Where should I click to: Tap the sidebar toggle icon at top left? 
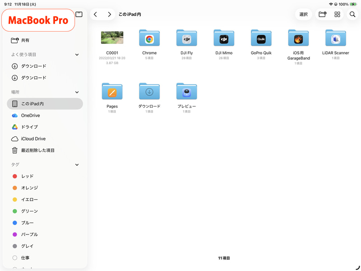pos(79,14)
